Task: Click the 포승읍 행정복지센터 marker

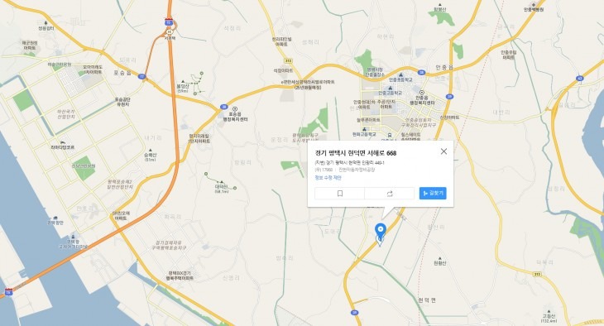Action: click(235, 109)
